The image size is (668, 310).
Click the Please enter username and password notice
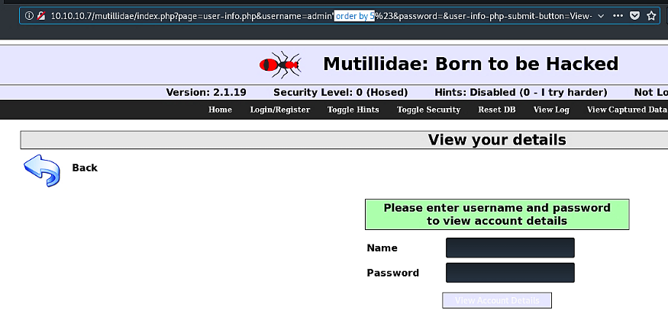(497, 214)
